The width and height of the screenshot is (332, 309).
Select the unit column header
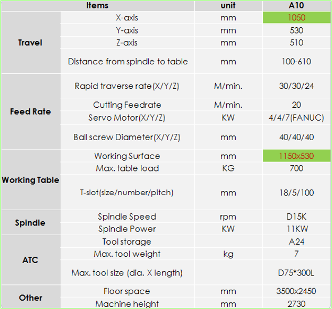(228, 6)
